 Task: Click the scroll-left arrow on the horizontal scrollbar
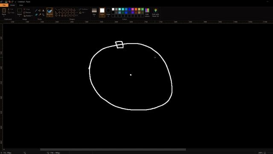[4, 149]
